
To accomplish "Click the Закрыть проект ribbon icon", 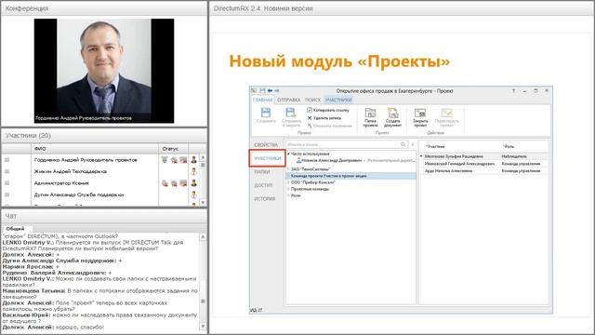I will pos(420,113).
